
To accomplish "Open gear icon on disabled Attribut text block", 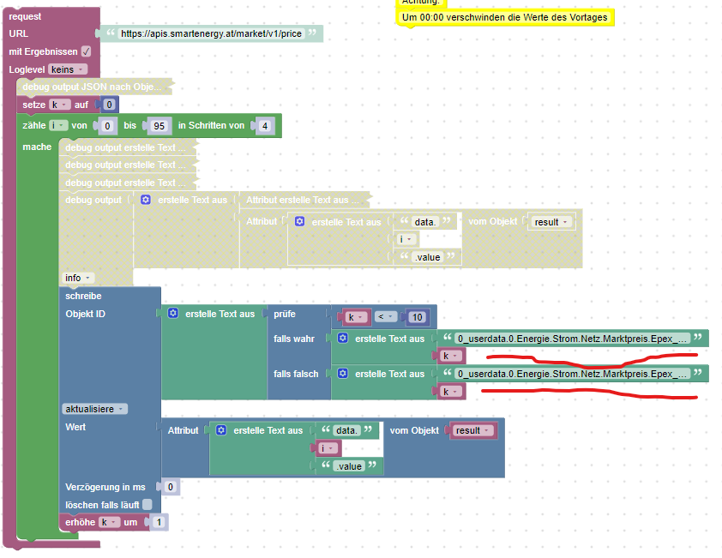I will tap(299, 221).
